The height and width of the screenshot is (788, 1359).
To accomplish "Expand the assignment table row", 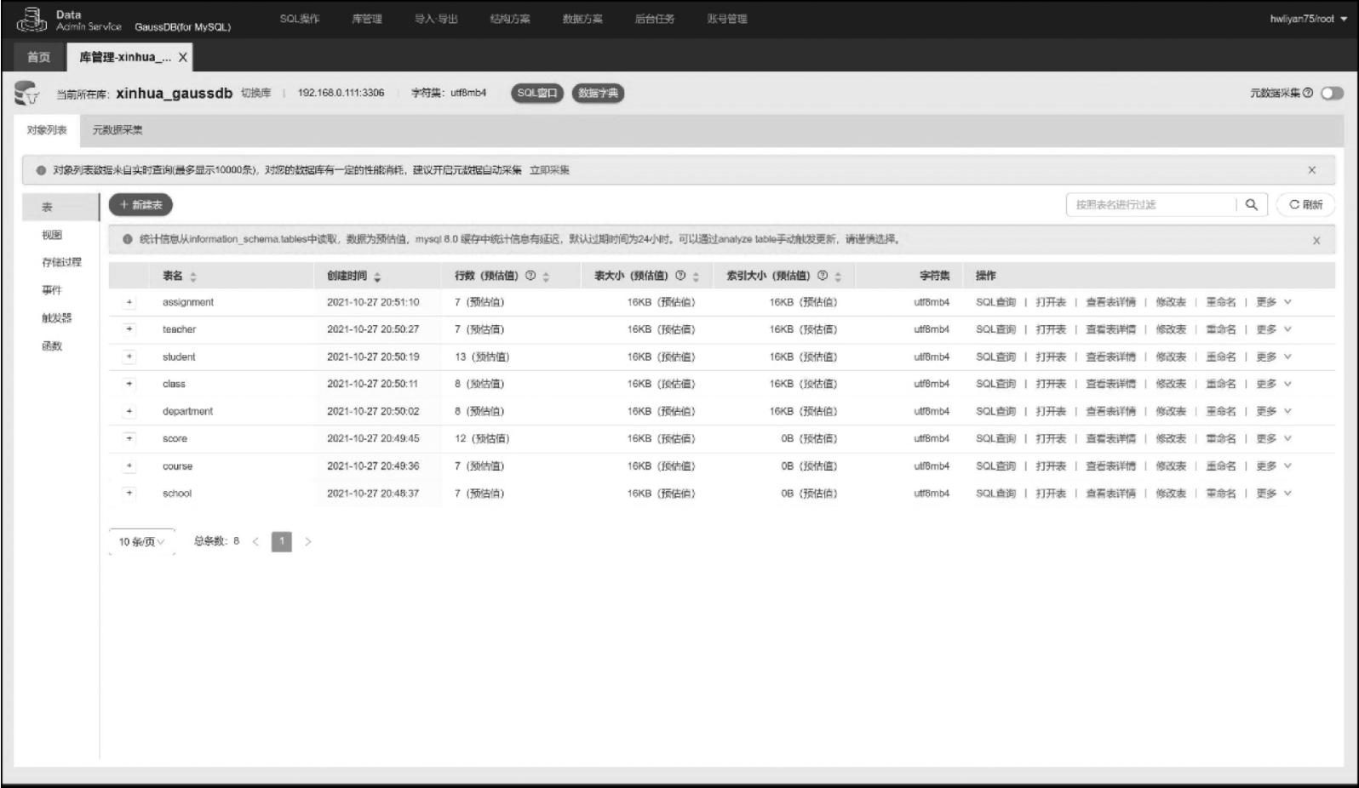I will click(129, 302).
